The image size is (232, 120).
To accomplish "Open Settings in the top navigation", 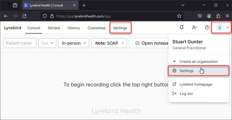I will [x=120, y=28].
